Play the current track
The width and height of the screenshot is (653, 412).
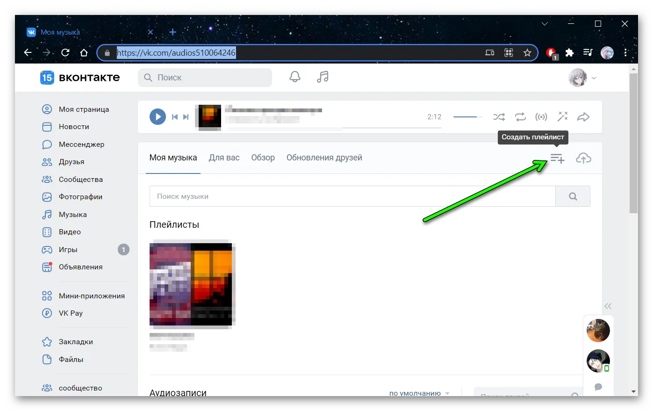(158, 117)
